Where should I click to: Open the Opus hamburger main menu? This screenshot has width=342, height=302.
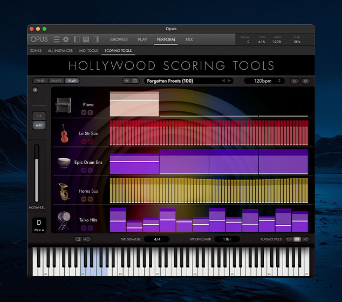[57, 39]
